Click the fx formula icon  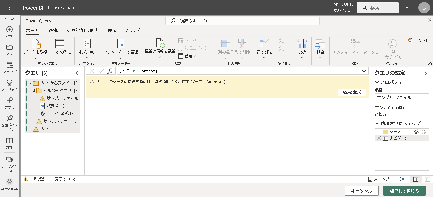[x=110, y=71]
